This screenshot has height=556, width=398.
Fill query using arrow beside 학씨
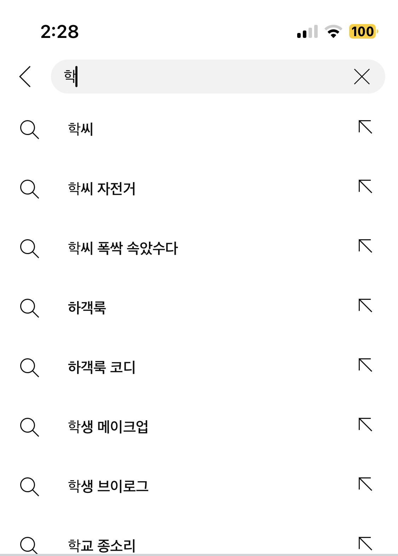[365, 127]
